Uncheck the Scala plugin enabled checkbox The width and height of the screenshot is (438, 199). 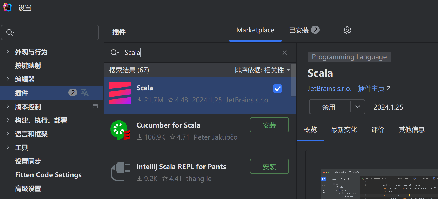pos(278,89)
